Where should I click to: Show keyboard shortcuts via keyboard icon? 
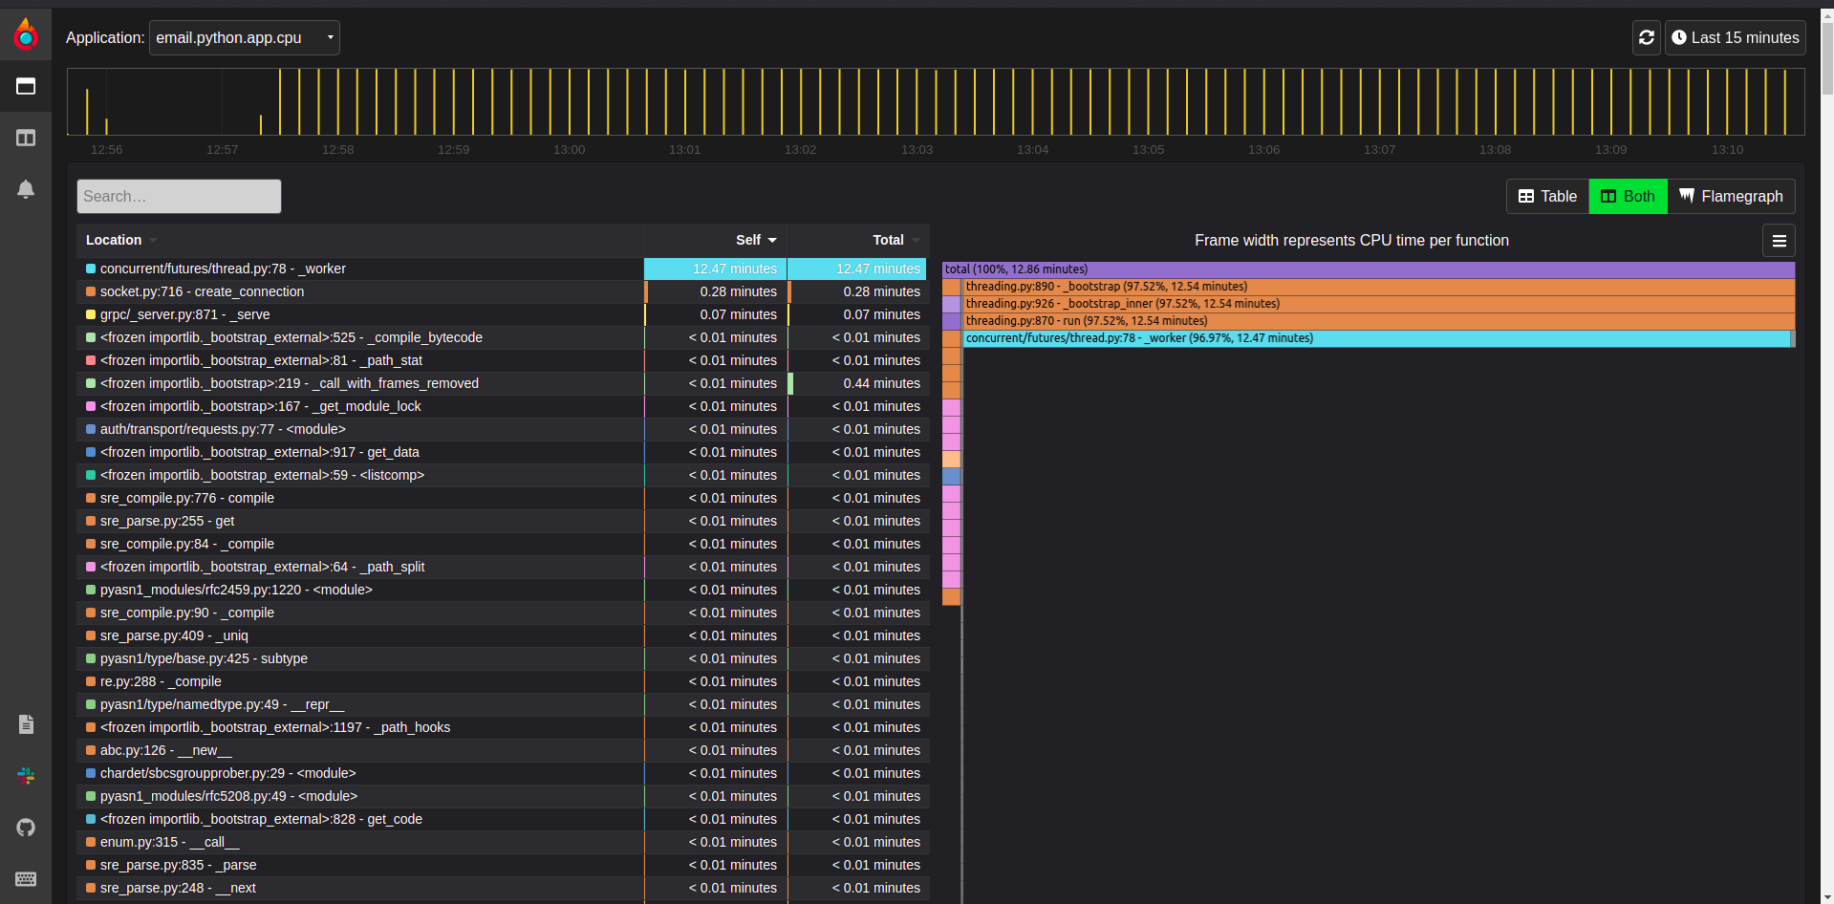click(26, 879)
